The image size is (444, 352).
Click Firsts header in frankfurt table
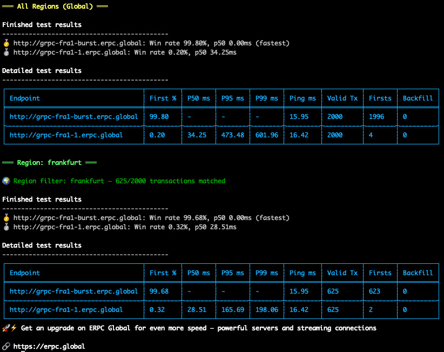(380, 273)
